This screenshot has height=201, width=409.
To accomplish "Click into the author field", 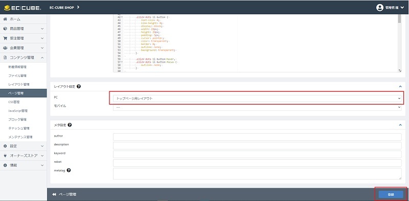I will click(x=257, y=137).
